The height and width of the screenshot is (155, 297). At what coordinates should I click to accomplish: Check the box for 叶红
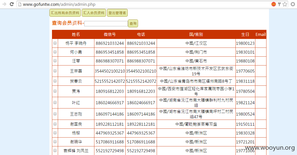click(x=55, y=102)
